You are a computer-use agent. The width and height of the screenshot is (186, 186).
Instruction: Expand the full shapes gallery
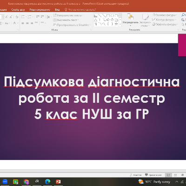[120, 24]
